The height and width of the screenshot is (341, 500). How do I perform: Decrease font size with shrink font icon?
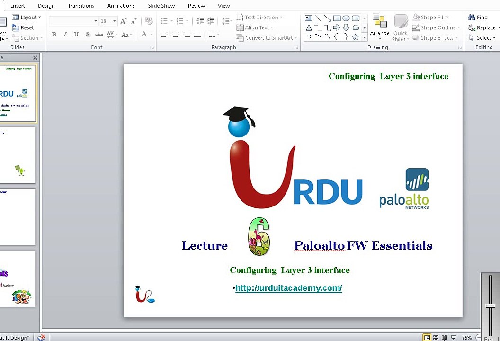point(134,21)
